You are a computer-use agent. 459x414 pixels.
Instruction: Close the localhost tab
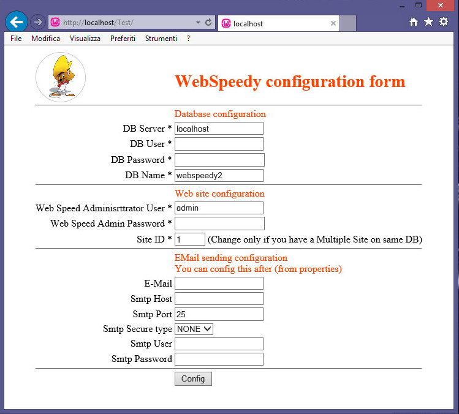333,23
